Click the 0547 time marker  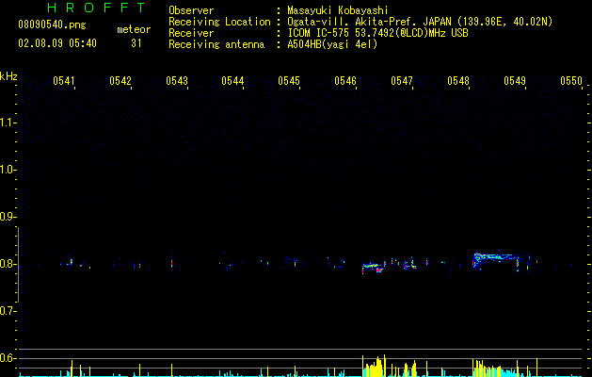point(402,81)
